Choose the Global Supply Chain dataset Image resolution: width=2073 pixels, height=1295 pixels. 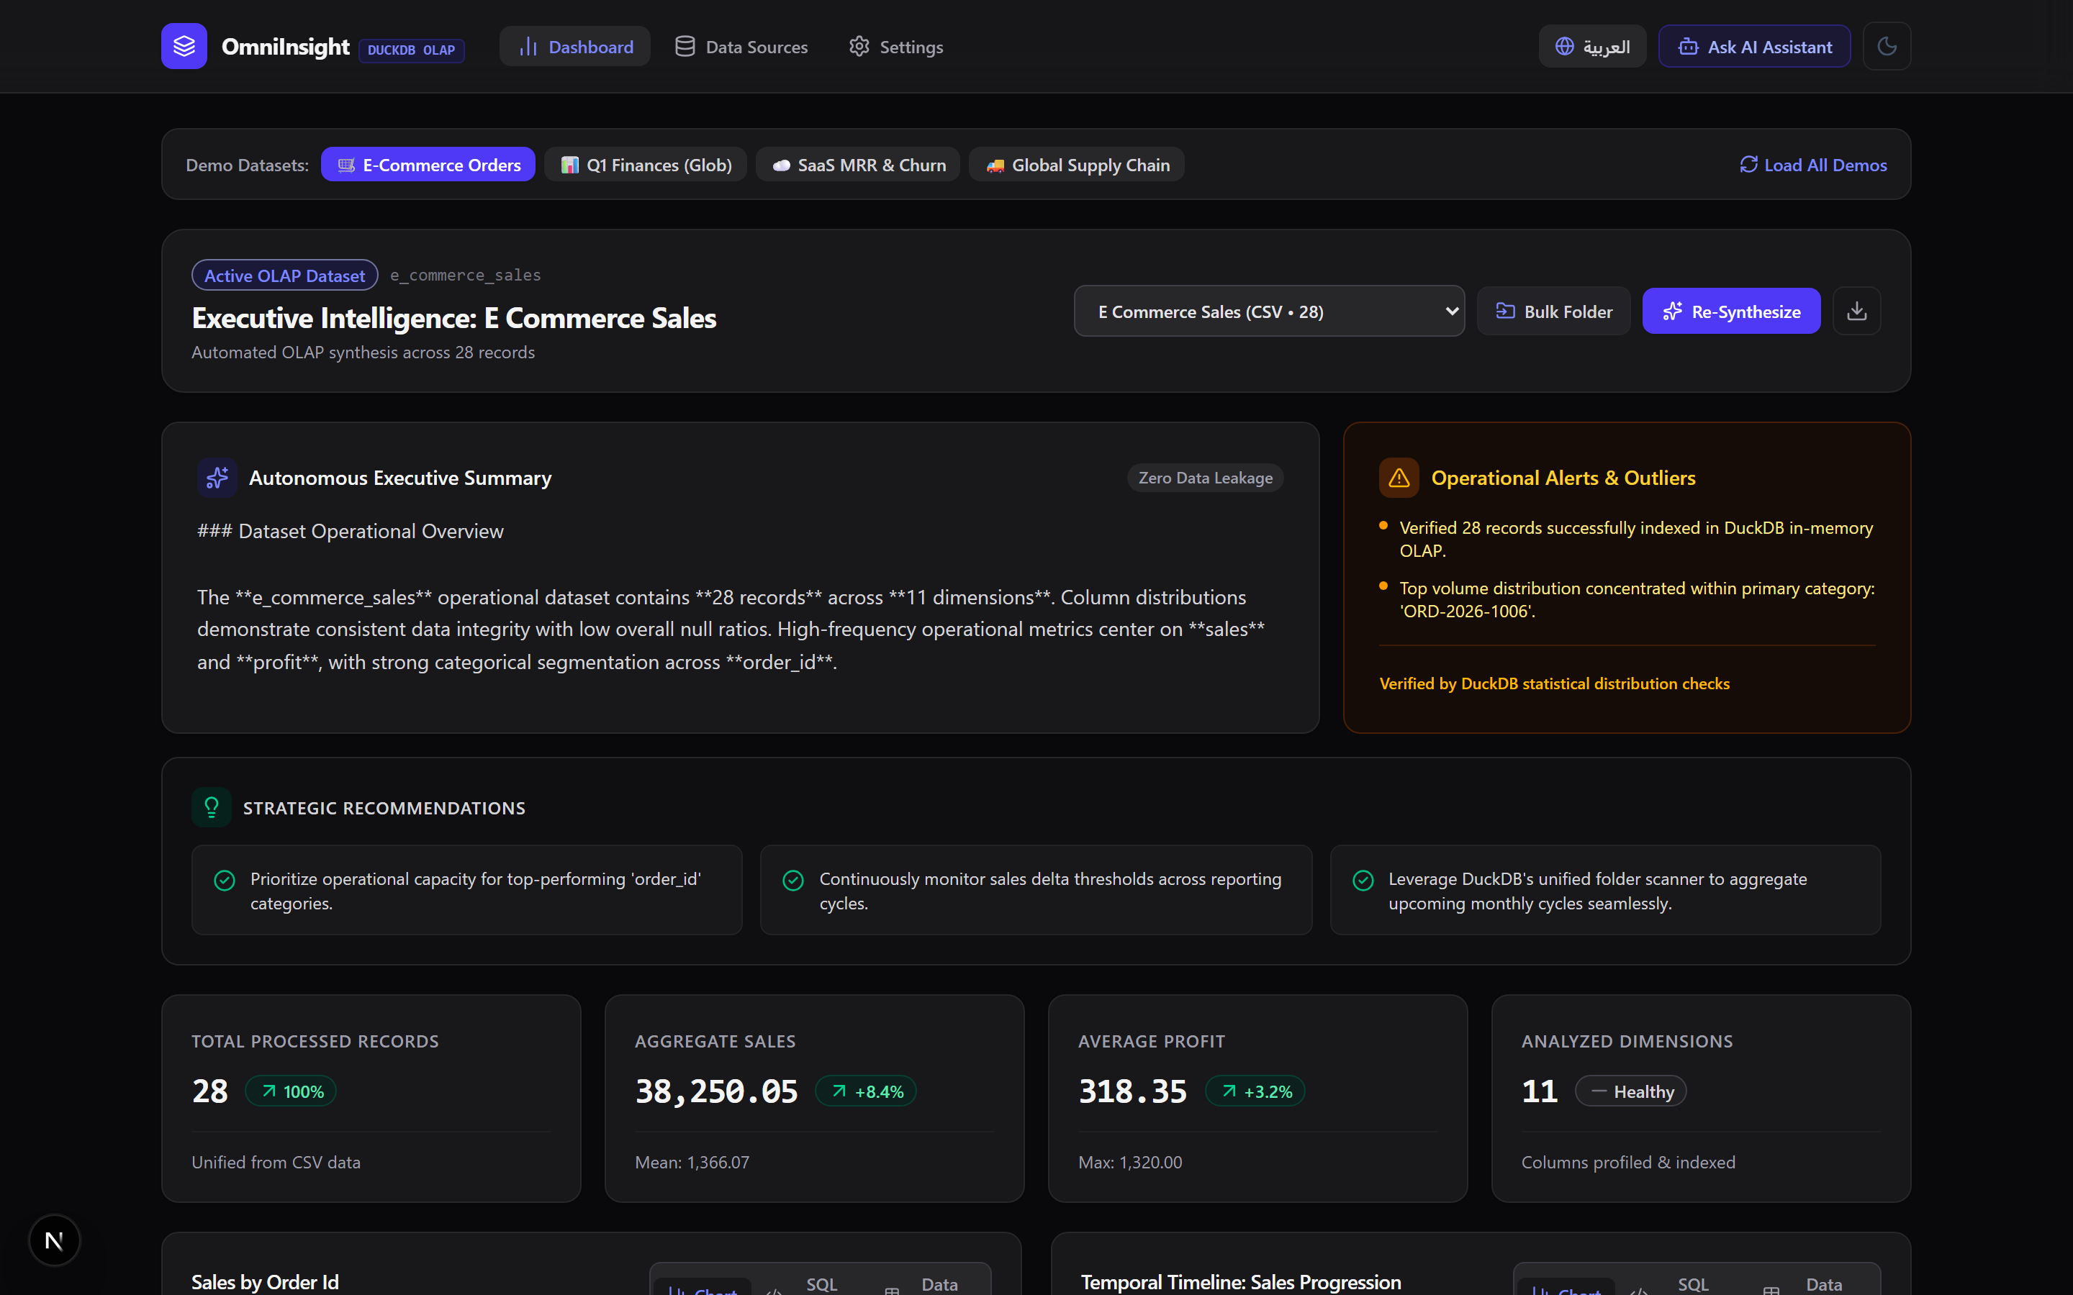click(x=1077, y=165)
